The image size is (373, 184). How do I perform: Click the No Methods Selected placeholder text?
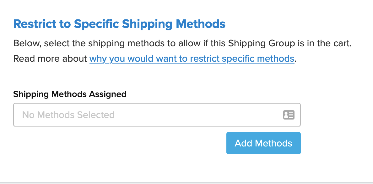pos(68,115)
